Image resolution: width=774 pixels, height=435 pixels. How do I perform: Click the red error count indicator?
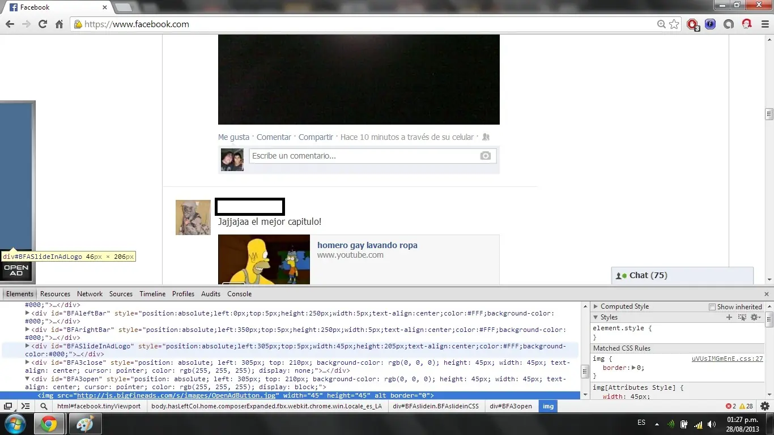coord(731,406)
